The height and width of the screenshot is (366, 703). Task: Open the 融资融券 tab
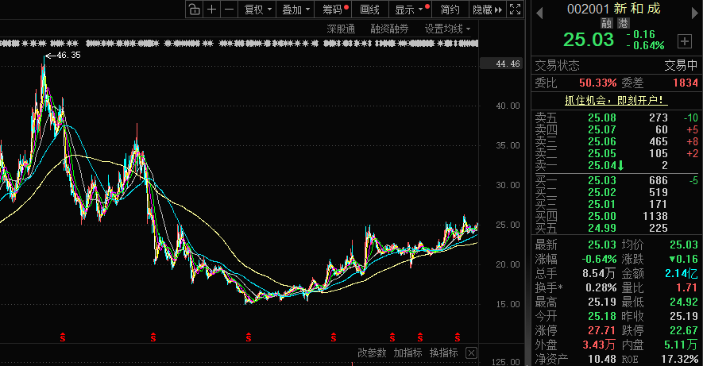click(389, 29)
